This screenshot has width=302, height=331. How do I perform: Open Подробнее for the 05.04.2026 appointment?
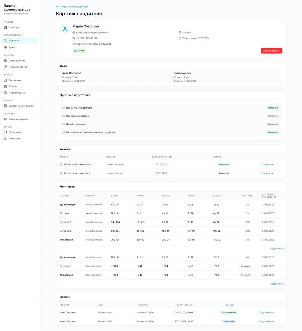click(267, 312)
